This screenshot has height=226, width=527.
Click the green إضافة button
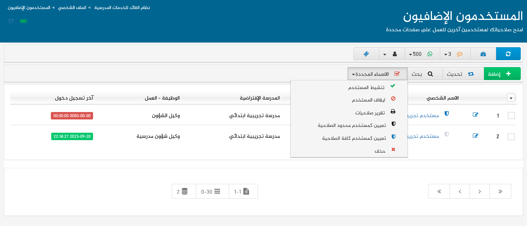(x=502, y=73)
